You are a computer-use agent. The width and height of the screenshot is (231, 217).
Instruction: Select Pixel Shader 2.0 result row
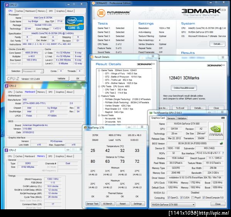[119, 109]
